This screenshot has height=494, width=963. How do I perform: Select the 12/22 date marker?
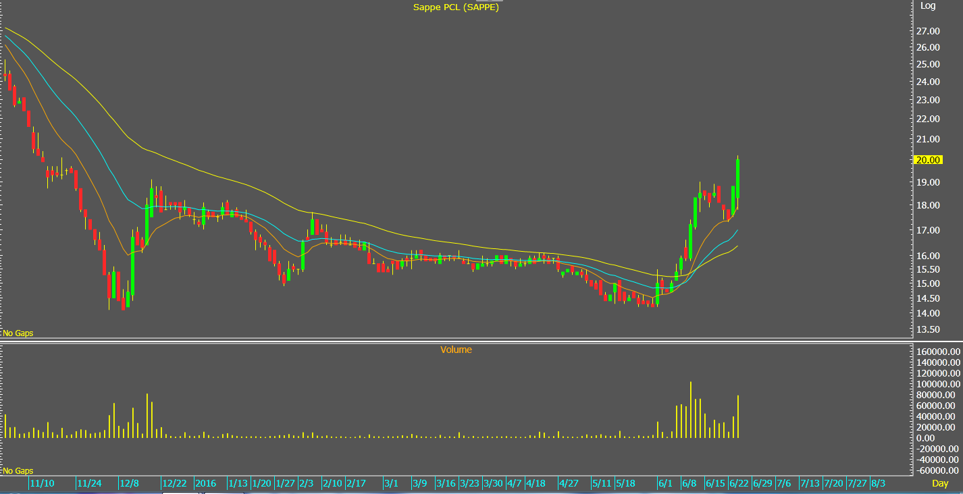tap(174, 484)
